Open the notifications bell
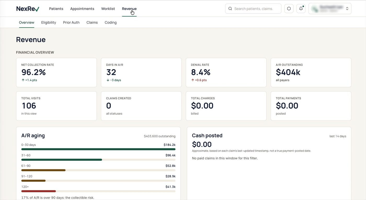366x200 pixels. (x=301, y=9)
